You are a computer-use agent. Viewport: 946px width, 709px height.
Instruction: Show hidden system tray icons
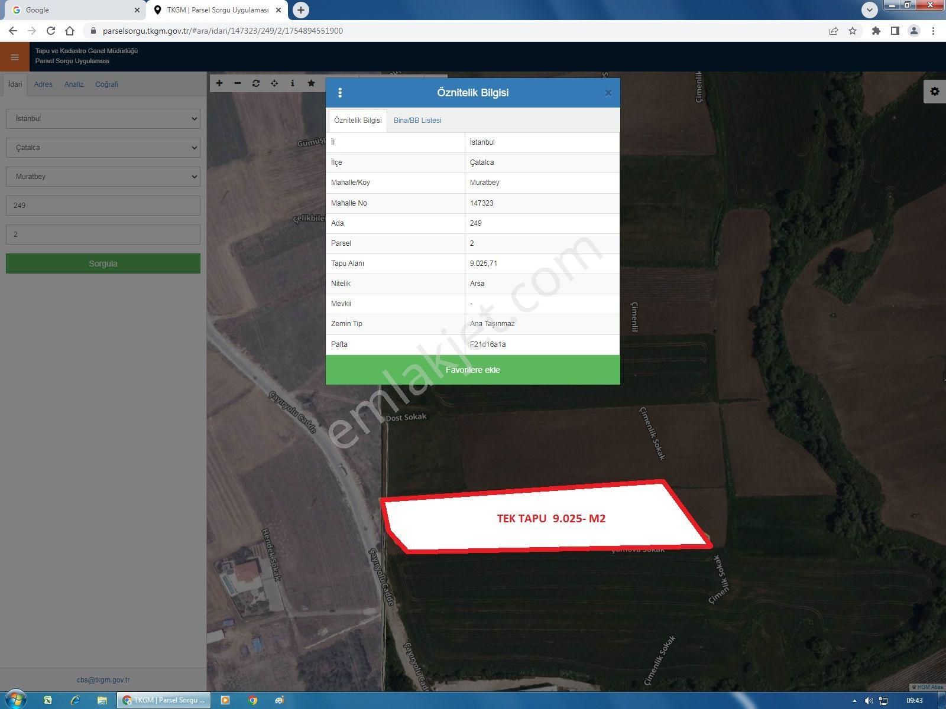[854, 701]
